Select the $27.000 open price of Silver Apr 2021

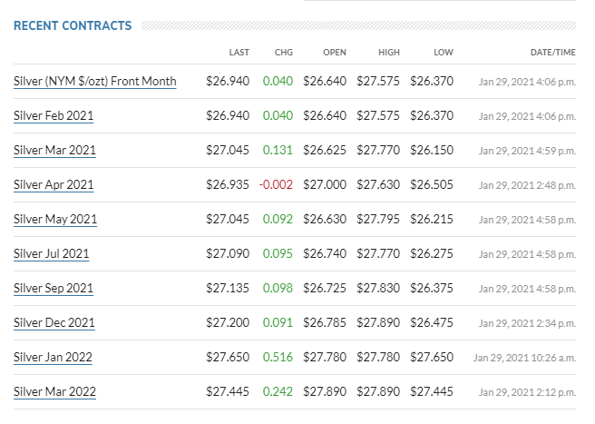pos(325,185)
